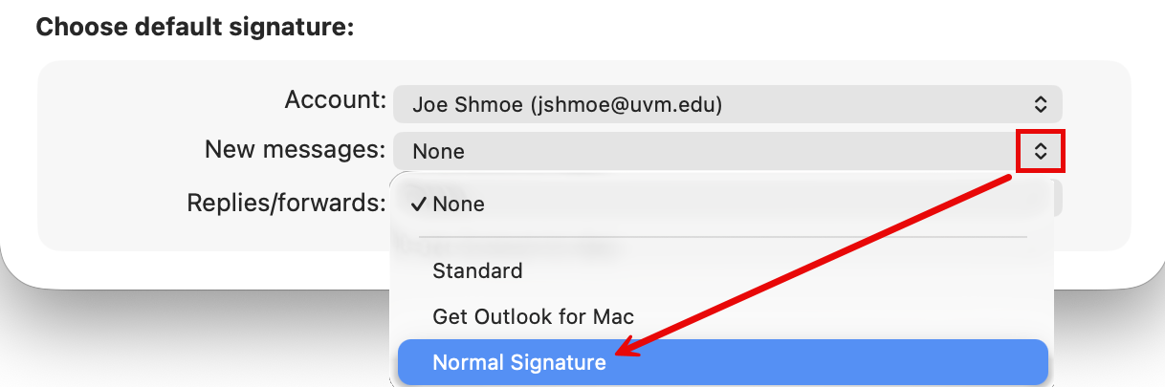
Task: Click the Account label
Action: [x=335, y=99]
